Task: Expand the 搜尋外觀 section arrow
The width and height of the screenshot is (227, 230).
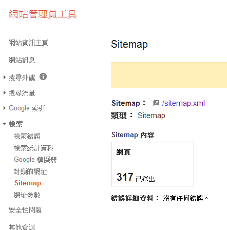Action: pyautogui.click(x=5, y=77)
